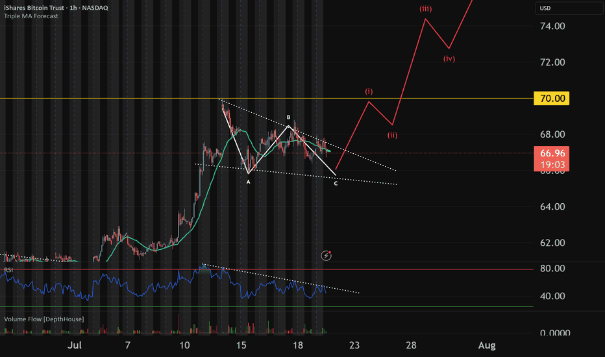605x357 pixels.
Task: Select wave label (i) on projection
Action: click(x=369, y=92)
